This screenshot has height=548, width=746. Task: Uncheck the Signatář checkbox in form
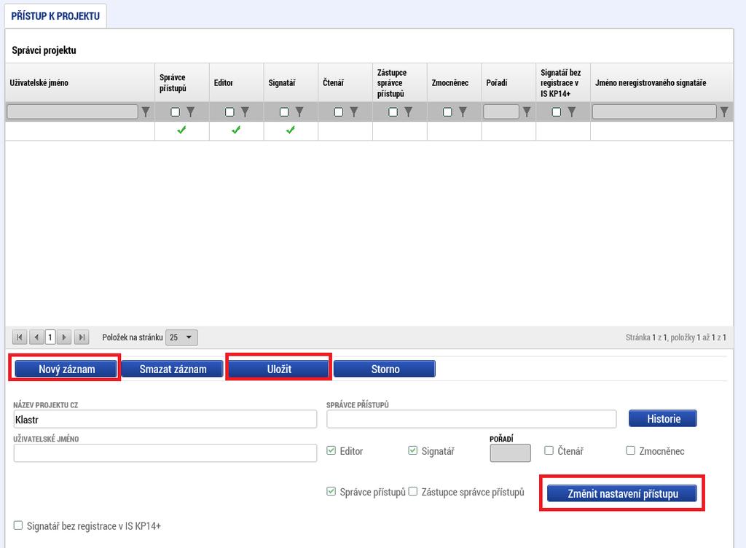(x=412, y=450)
